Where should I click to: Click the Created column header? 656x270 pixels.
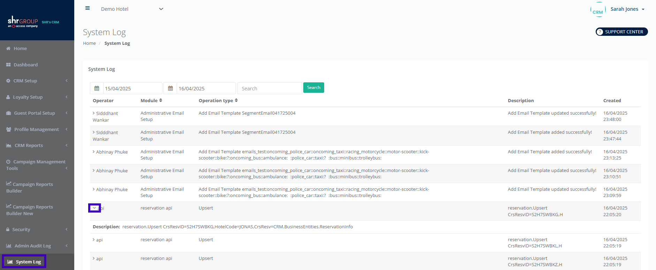point(612,100)
